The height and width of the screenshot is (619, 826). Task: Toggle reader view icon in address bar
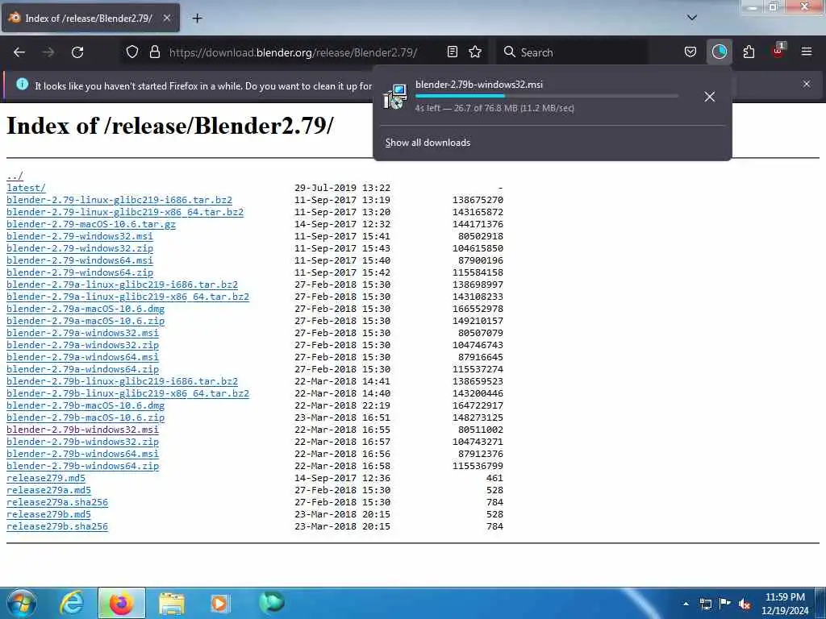pyautogui.click(x=452, y=52)
